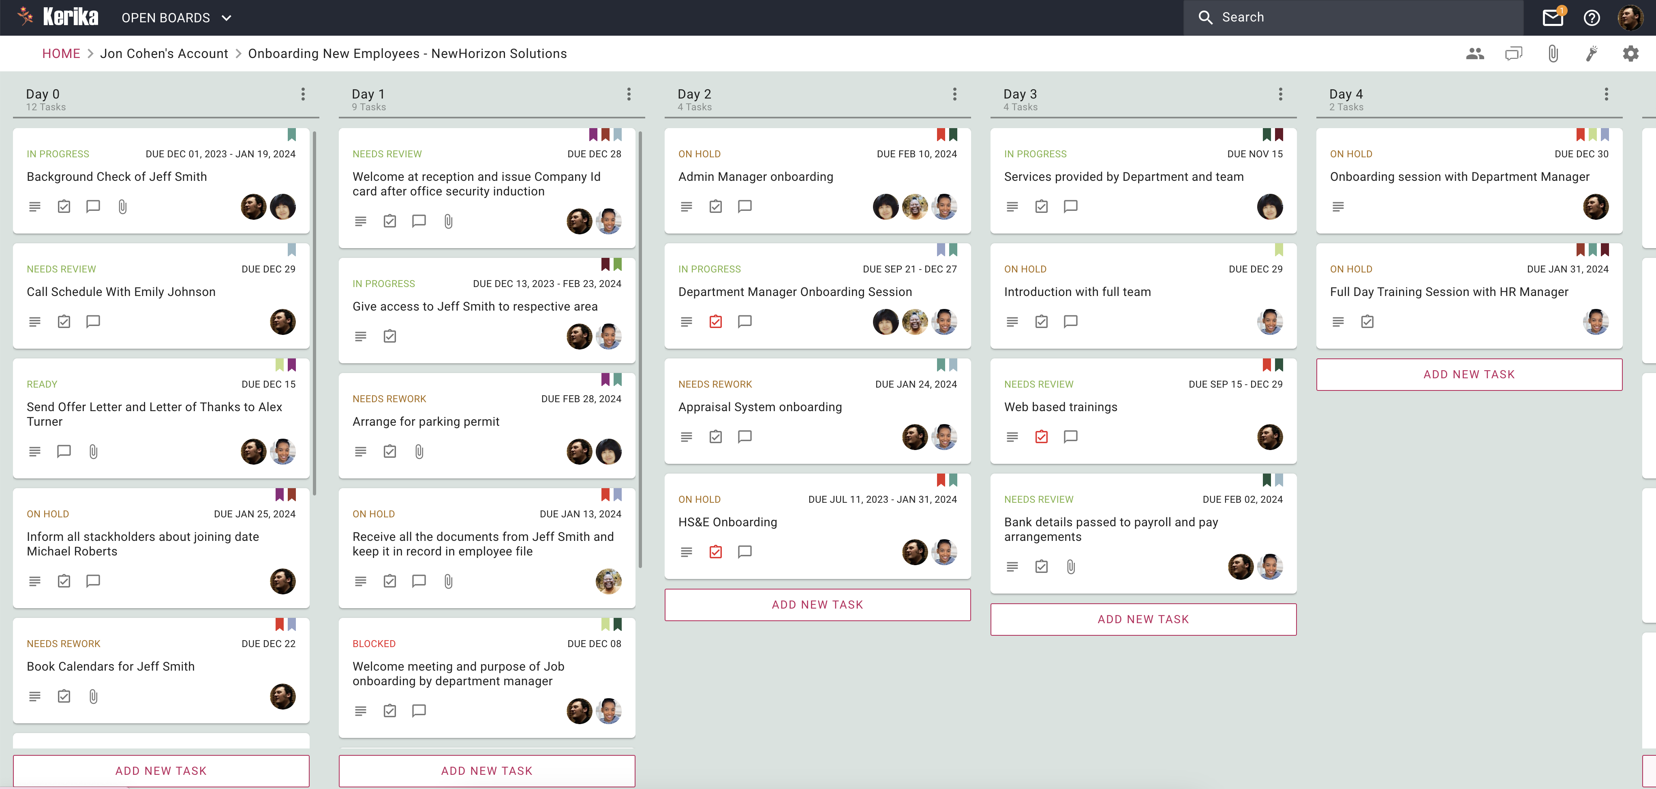Image resolution: width=1656 pixels, height=789 pixels.
Task: Open red checklist on Department Manager Onboarding Session
Action: [715, 322]
